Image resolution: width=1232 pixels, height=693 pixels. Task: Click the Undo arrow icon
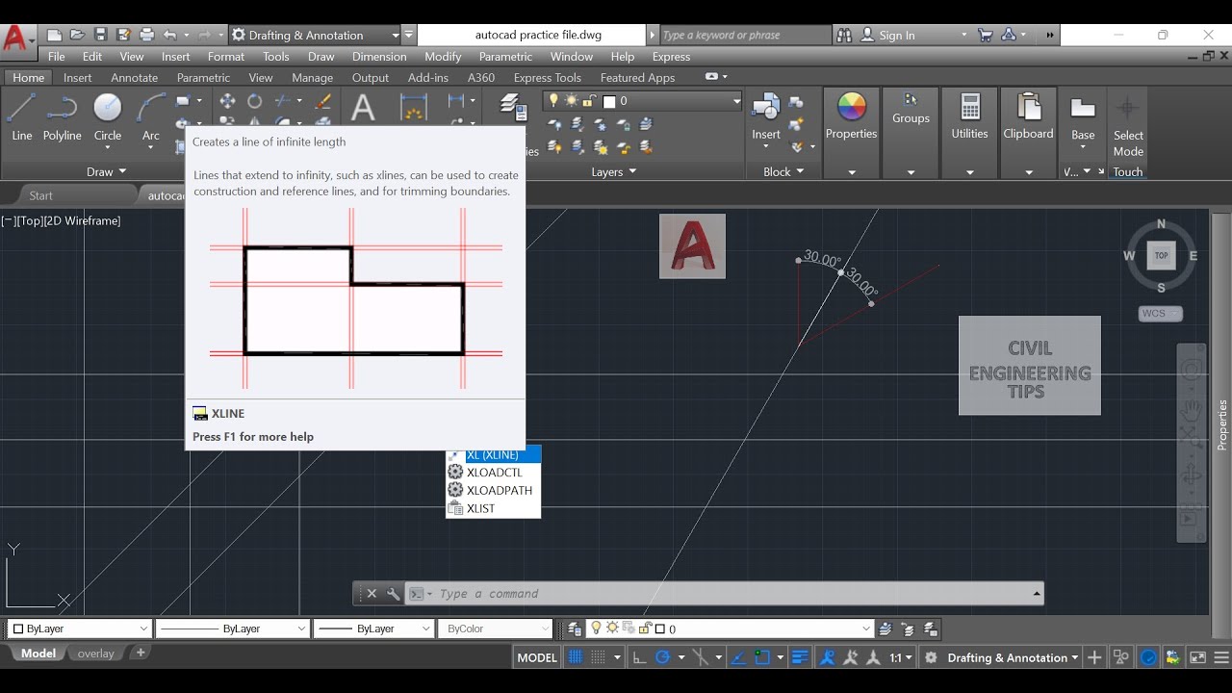tap(170, 35)
